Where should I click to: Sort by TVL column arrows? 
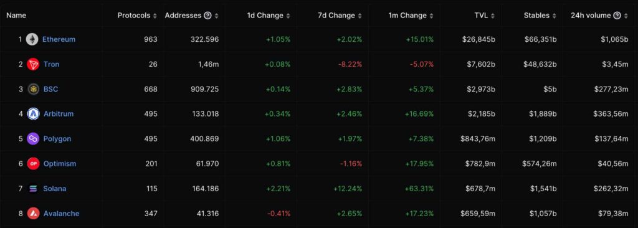tap(493, 16)
